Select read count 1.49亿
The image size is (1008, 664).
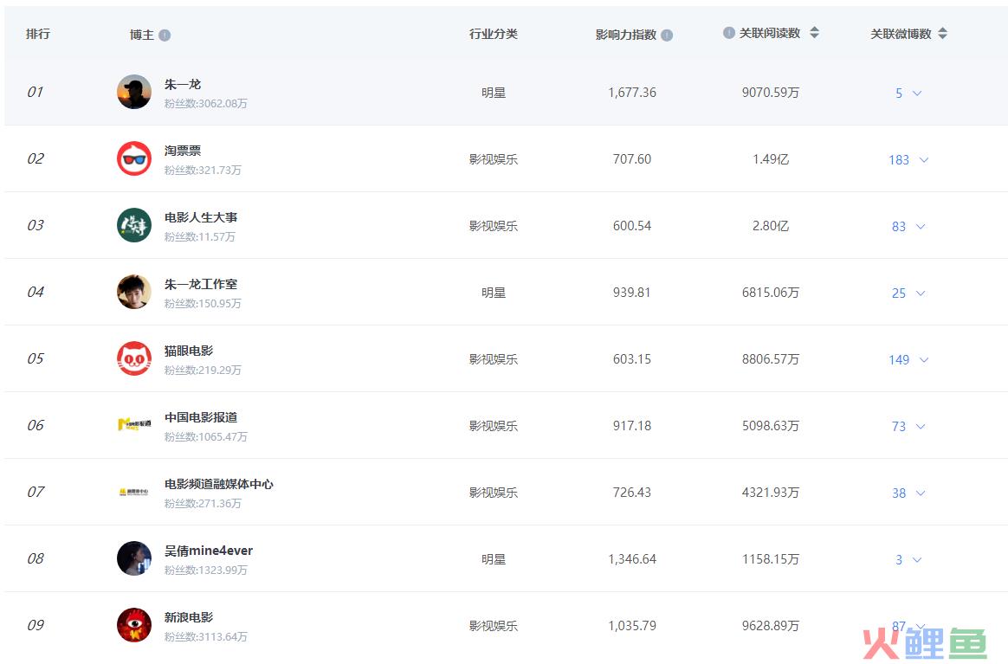(770, 159)
